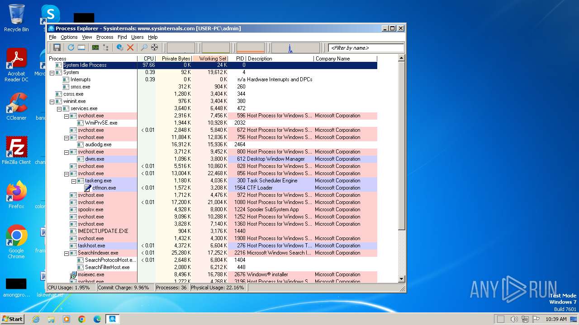Click the Start button
Image resolution: width=579 pixels, height=325 pixels.
[12, 319]
